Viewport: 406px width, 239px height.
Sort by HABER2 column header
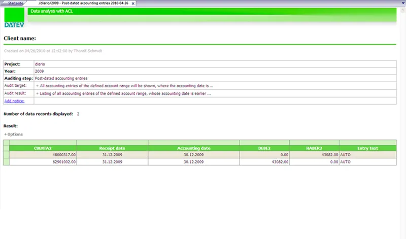[314, 148]
